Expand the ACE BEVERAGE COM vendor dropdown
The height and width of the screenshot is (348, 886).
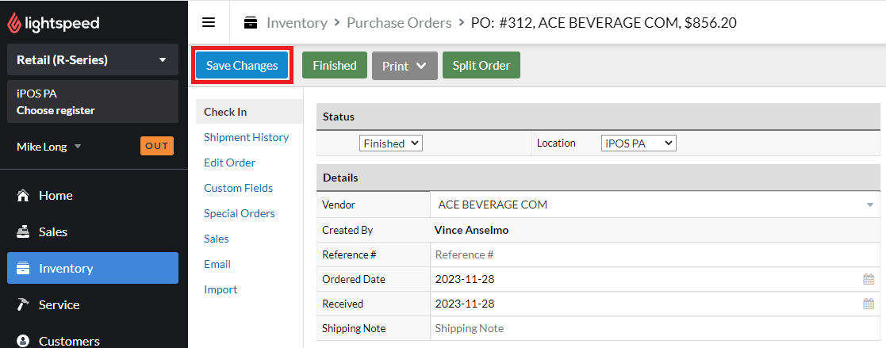click(655, 205)
